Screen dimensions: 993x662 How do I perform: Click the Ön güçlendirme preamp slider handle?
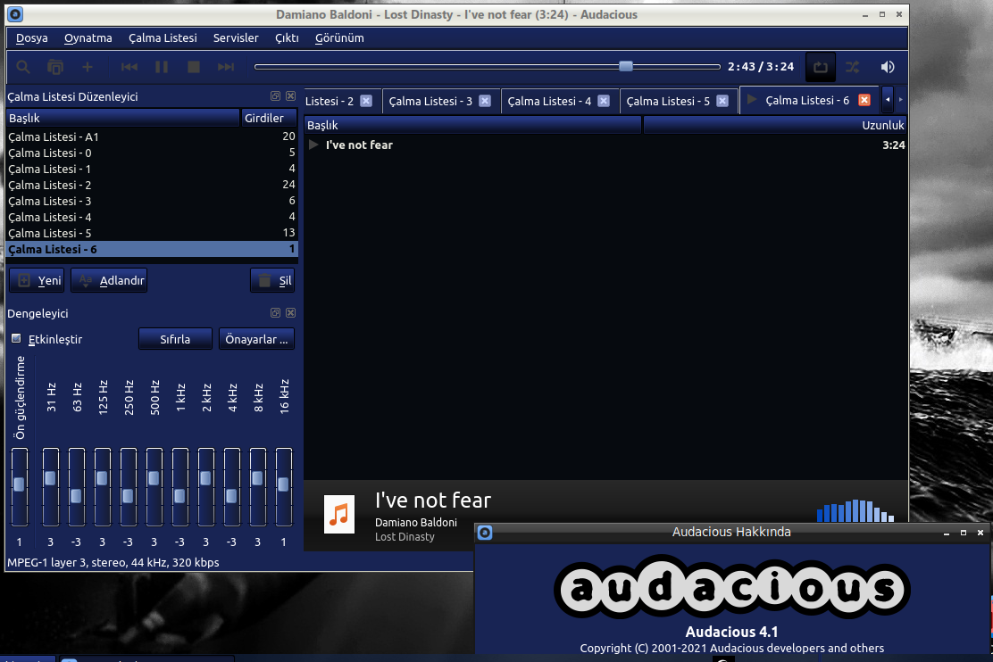click(19, 484)
